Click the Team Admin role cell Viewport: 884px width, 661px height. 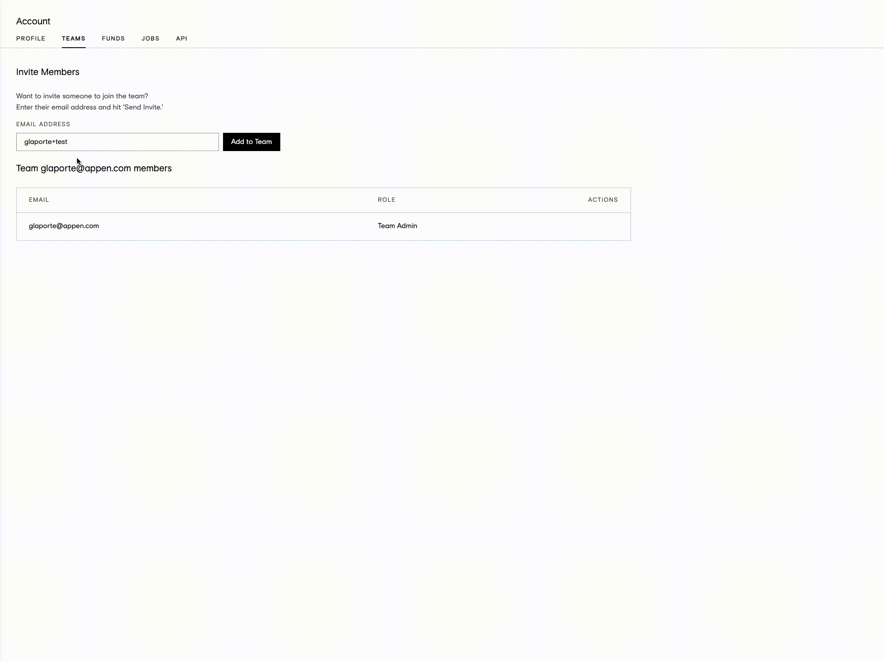pos(397,226)
